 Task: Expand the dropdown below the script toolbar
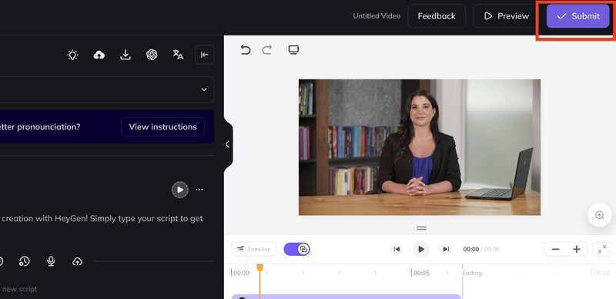click(x=106, y=89)
